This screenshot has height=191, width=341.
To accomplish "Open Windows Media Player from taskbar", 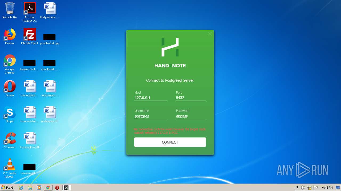I will pyautogui.click(x=39, y=188).
